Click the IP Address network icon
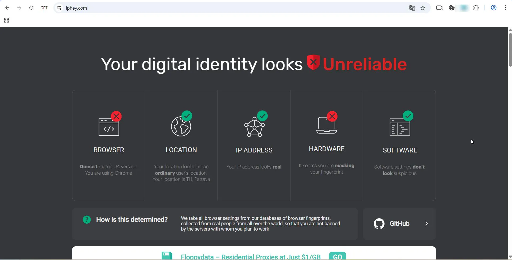512x260 pixels. (254, 127)
